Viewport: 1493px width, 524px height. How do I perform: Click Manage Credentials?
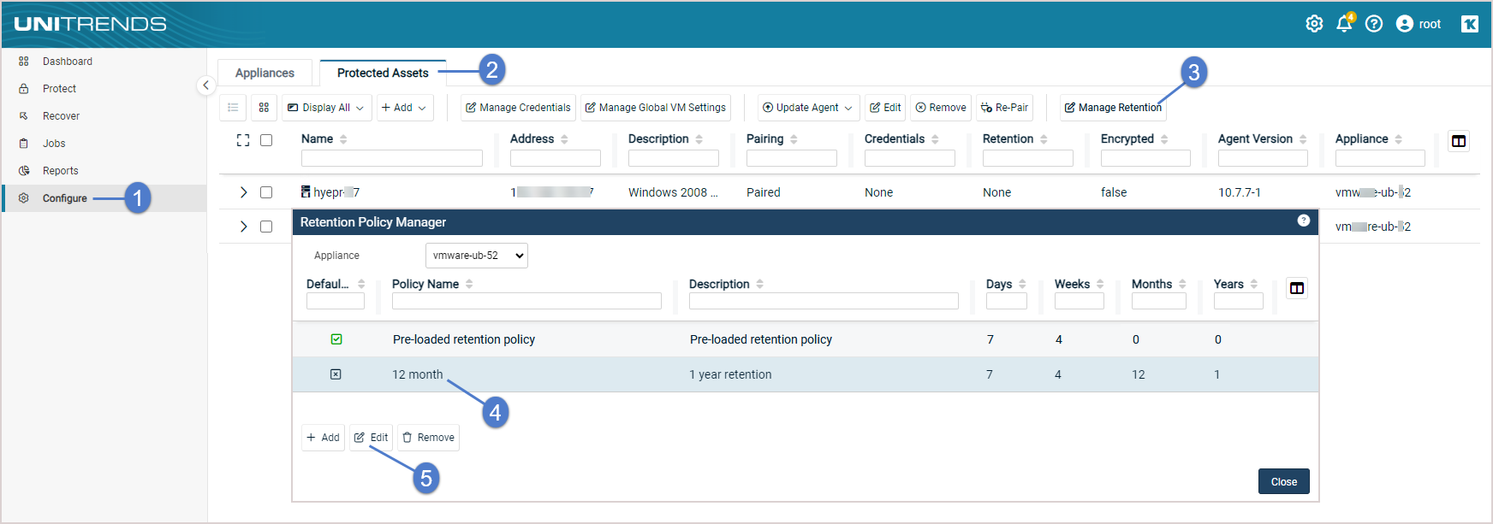[x=518, y=108]
